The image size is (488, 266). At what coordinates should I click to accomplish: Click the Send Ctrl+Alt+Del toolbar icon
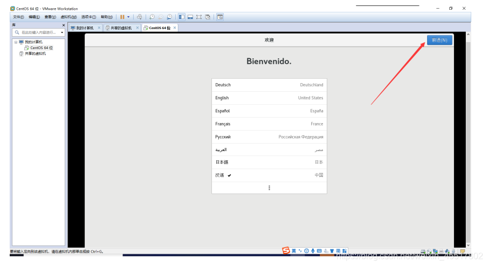(x=140, y=17)
